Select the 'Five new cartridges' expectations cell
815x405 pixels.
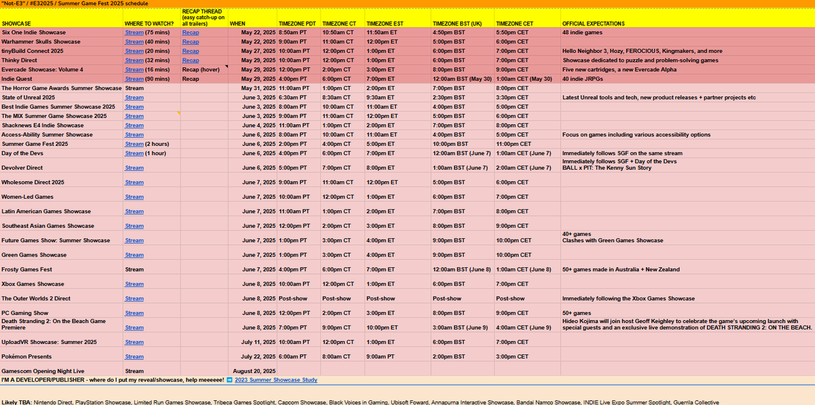point(687,69)
